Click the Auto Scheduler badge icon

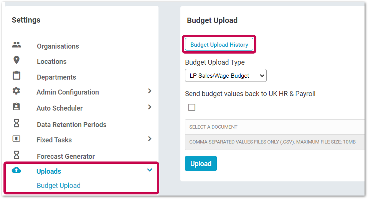click(x=16, y=107)
